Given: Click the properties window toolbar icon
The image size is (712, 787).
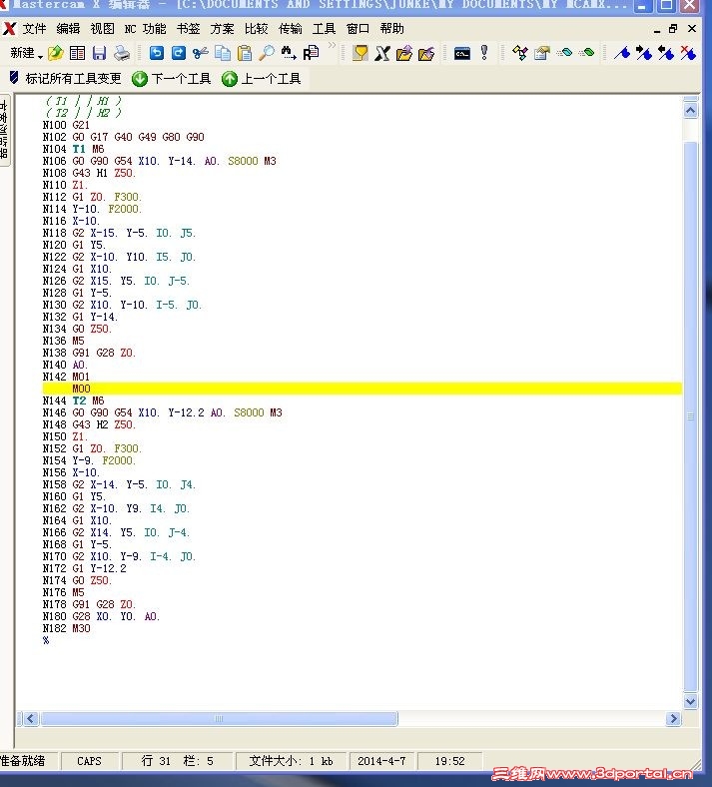Looking at the screenshot, I should (x=542, y=53).
